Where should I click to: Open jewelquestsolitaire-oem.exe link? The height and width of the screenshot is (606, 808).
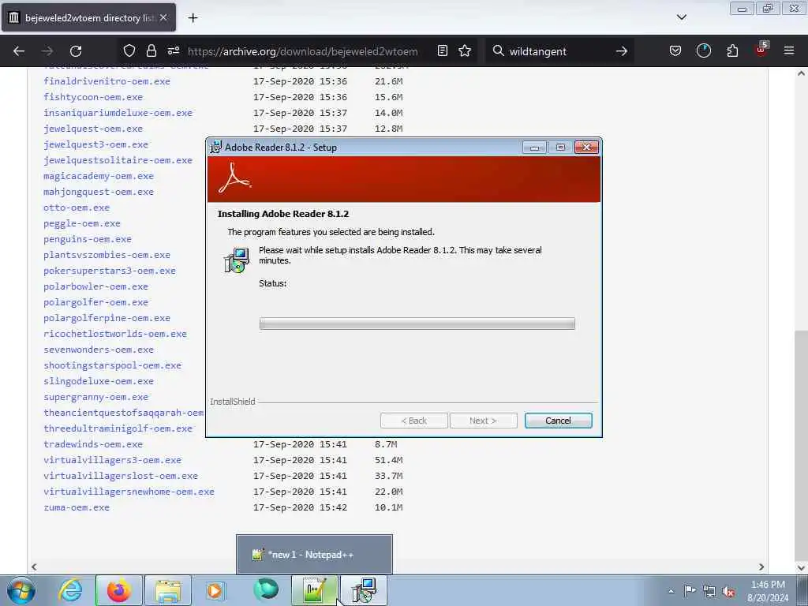coord(118,159)
